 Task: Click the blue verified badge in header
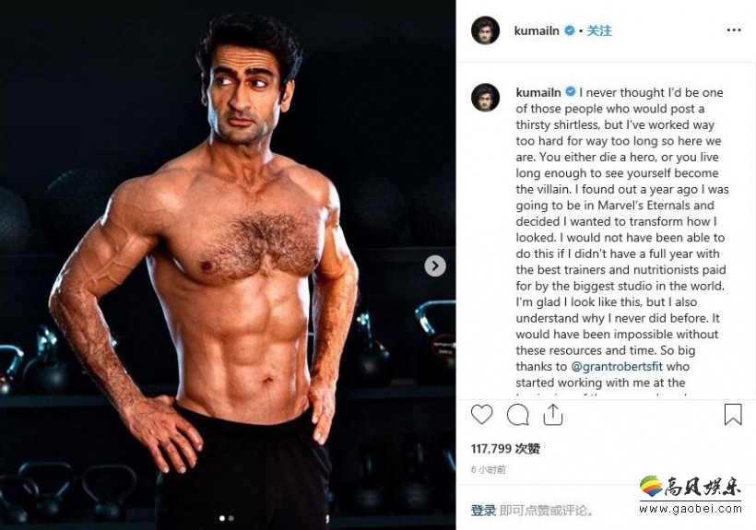pyautogui.click(x=570, y=30)
